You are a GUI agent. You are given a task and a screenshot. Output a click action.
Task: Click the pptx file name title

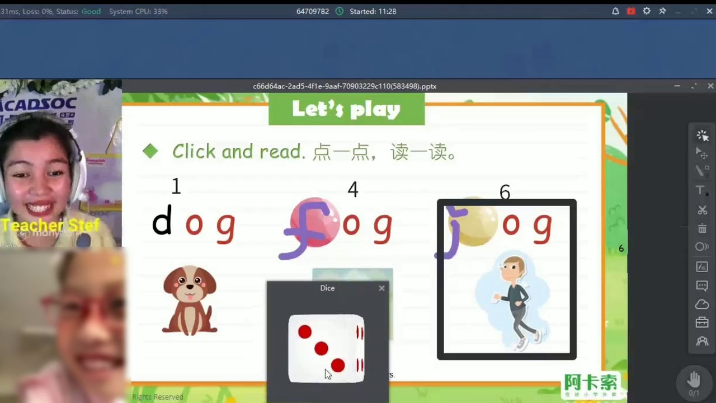pos(345,86)
